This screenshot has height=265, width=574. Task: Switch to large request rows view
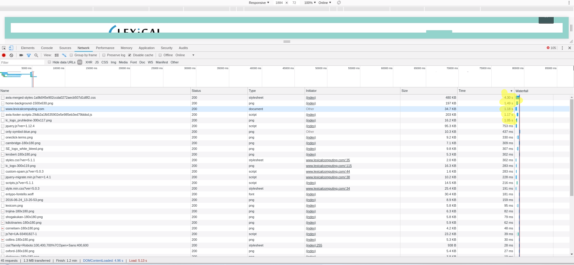tap(57, 55)
